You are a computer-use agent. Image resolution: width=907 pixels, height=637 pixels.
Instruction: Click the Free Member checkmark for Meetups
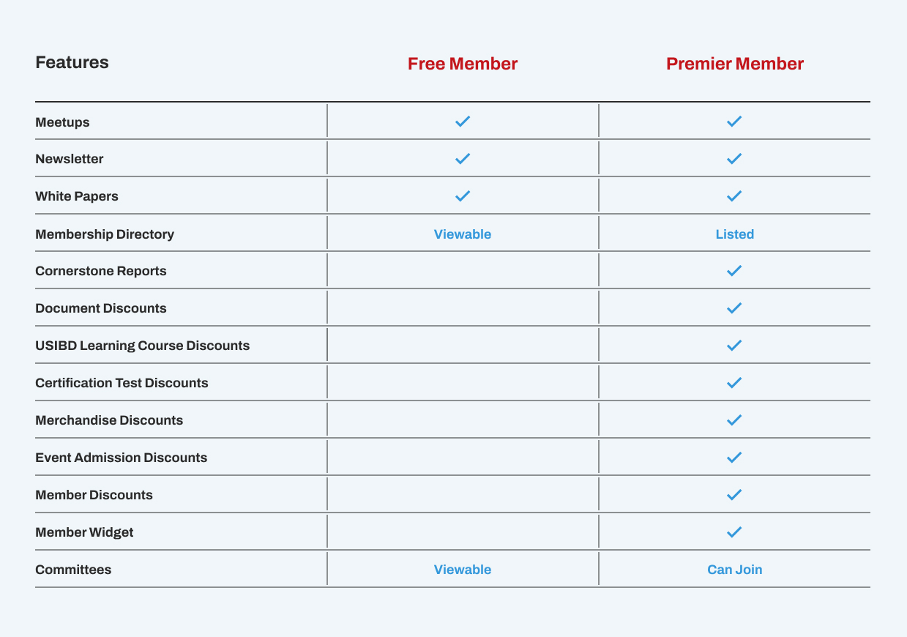[x=463, y=122]
